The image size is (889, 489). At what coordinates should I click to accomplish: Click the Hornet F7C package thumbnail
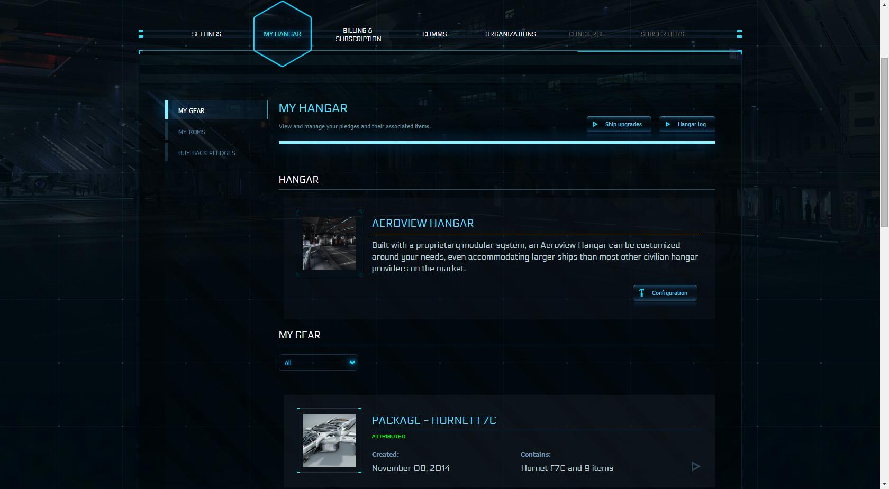coord(329,440)
